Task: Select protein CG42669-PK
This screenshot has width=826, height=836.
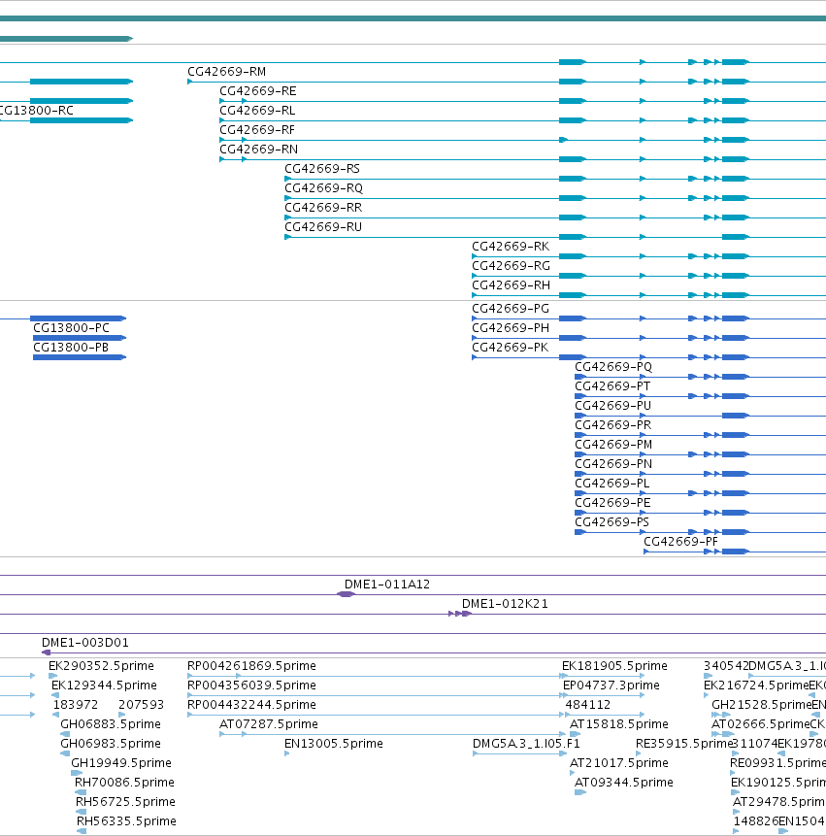Action: 510,348
